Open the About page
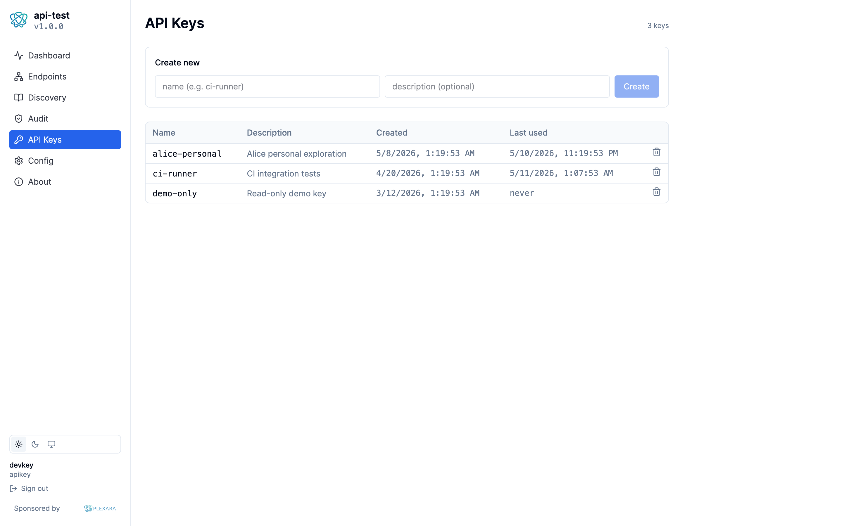 tap(65, 182)
